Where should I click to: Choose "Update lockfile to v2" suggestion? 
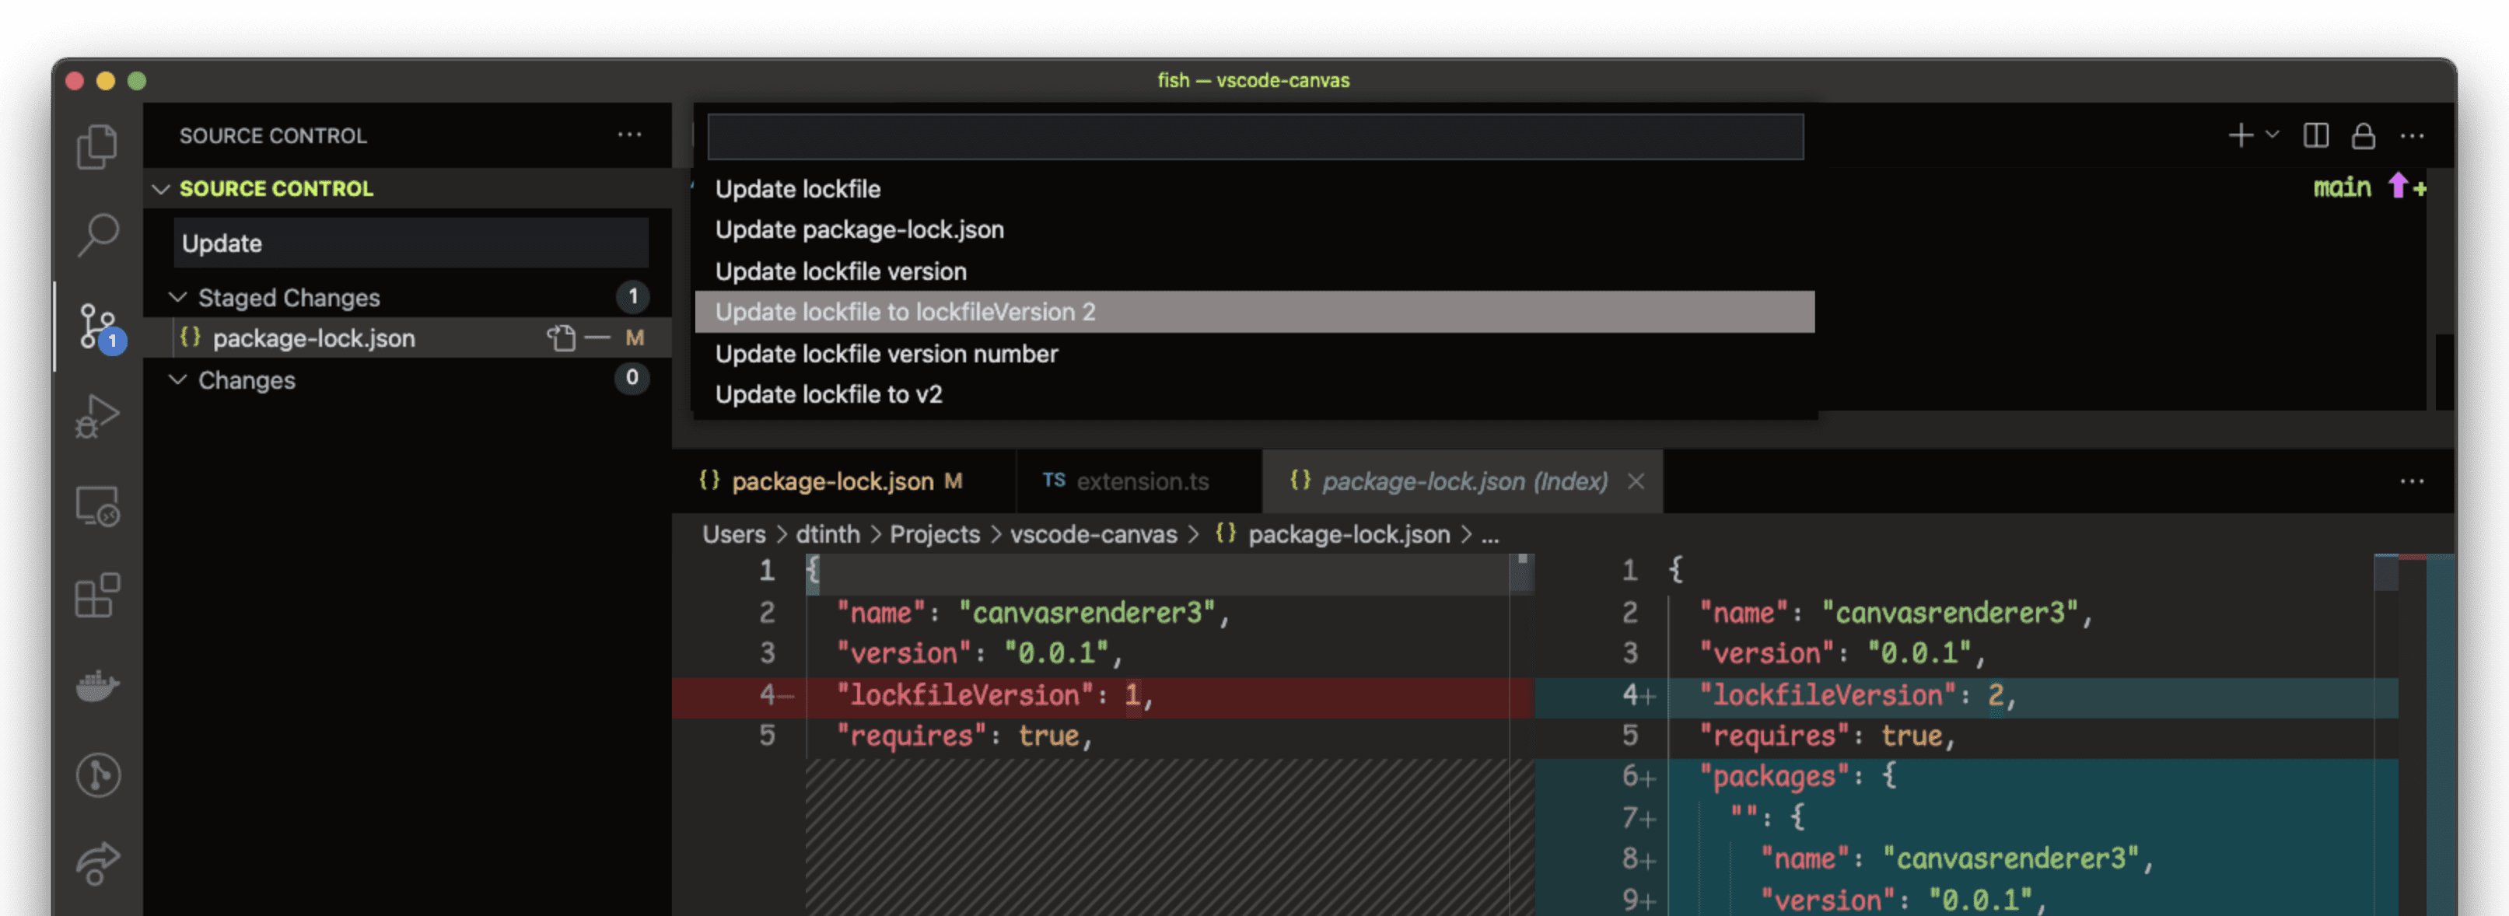coord(828,394)
